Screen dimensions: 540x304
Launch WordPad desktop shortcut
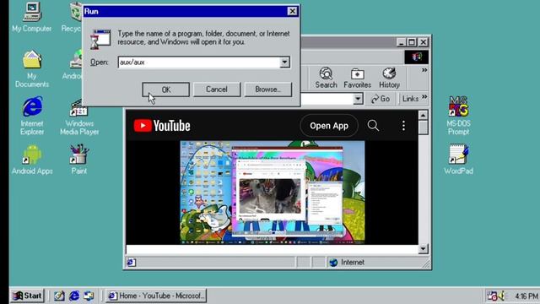[x=458, y=160]
